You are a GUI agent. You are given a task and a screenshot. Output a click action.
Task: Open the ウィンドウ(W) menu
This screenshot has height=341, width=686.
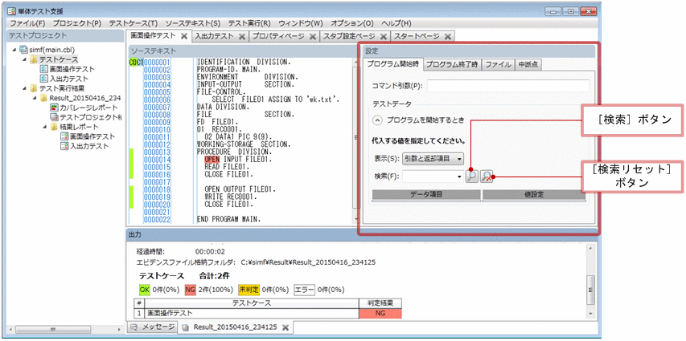click(301, 23)
